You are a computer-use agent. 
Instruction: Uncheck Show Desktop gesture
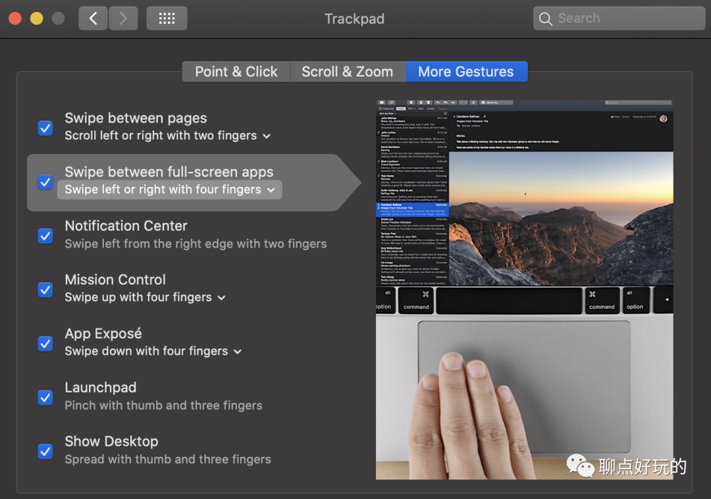[x=45, y=452]
